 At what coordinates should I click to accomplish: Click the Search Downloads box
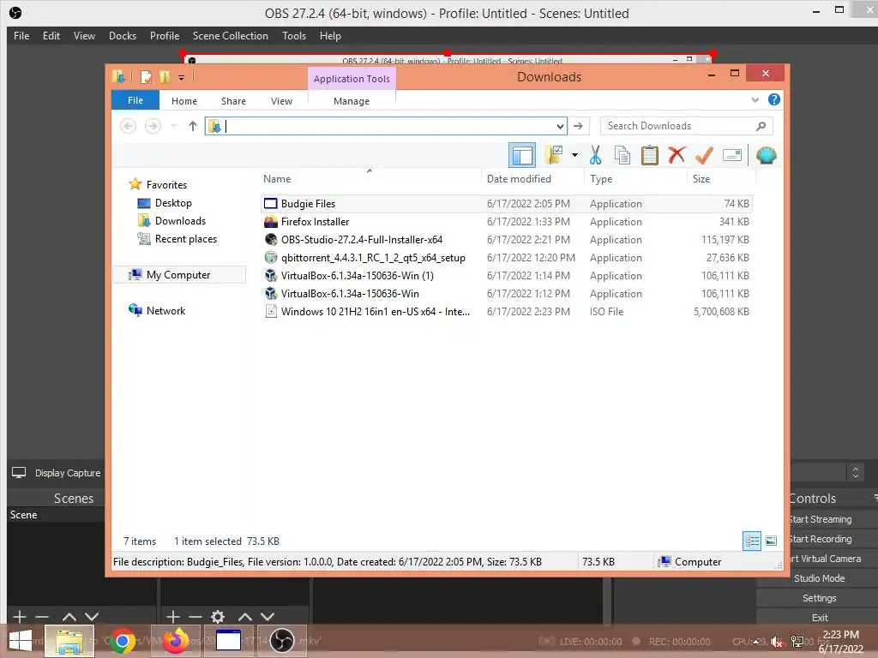coord(686,126)
